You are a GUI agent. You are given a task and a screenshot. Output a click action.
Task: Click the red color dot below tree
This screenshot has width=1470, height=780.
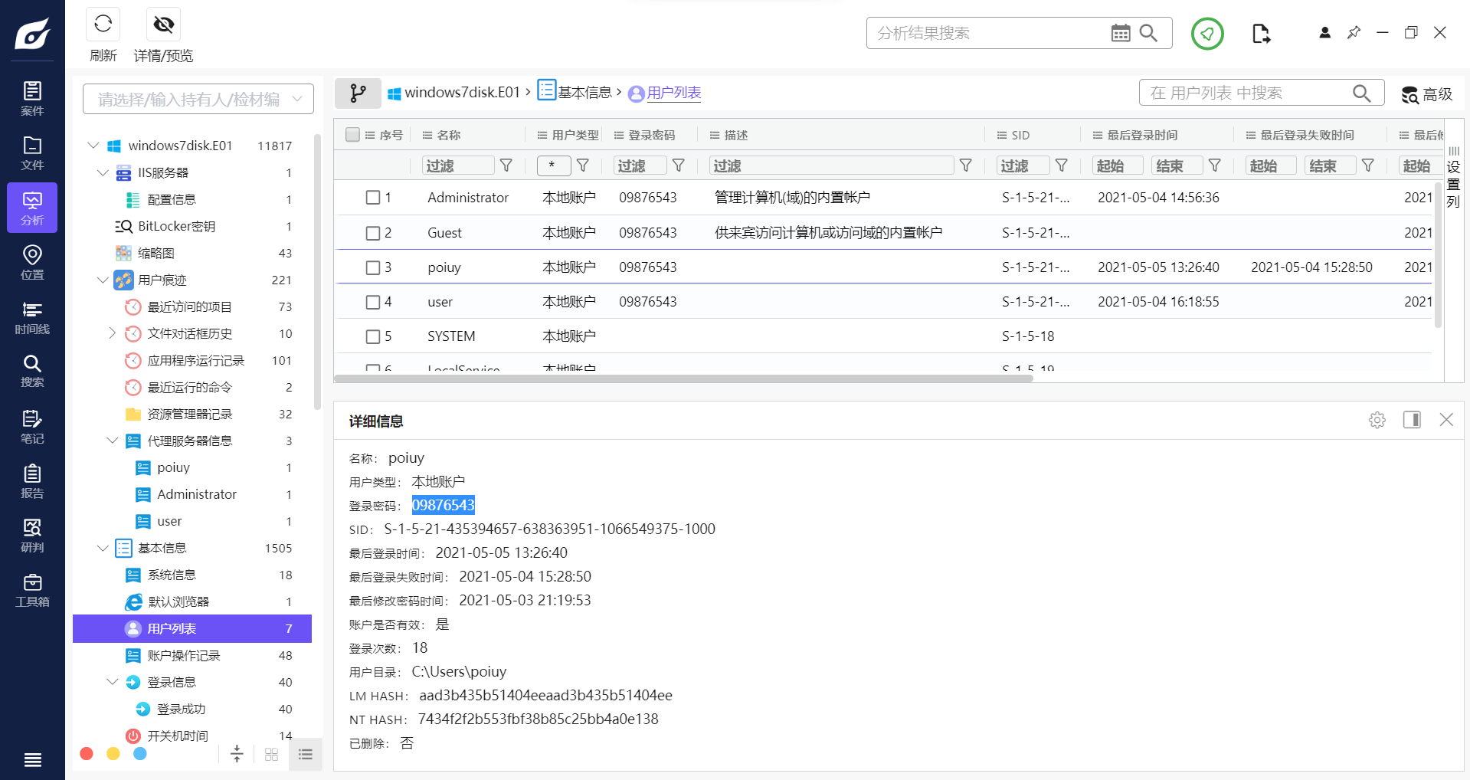point(87,754)
